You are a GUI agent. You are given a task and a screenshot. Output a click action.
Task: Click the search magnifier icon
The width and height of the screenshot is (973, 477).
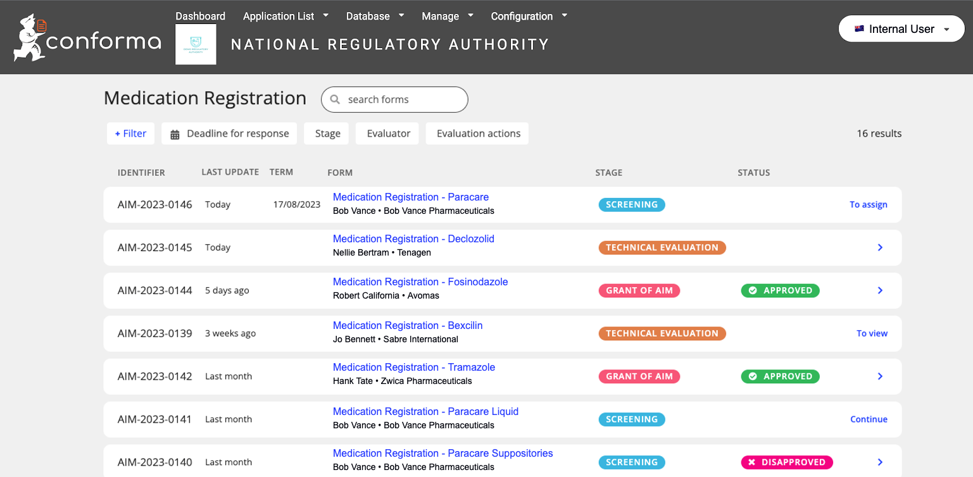click(x=336, y=99)
